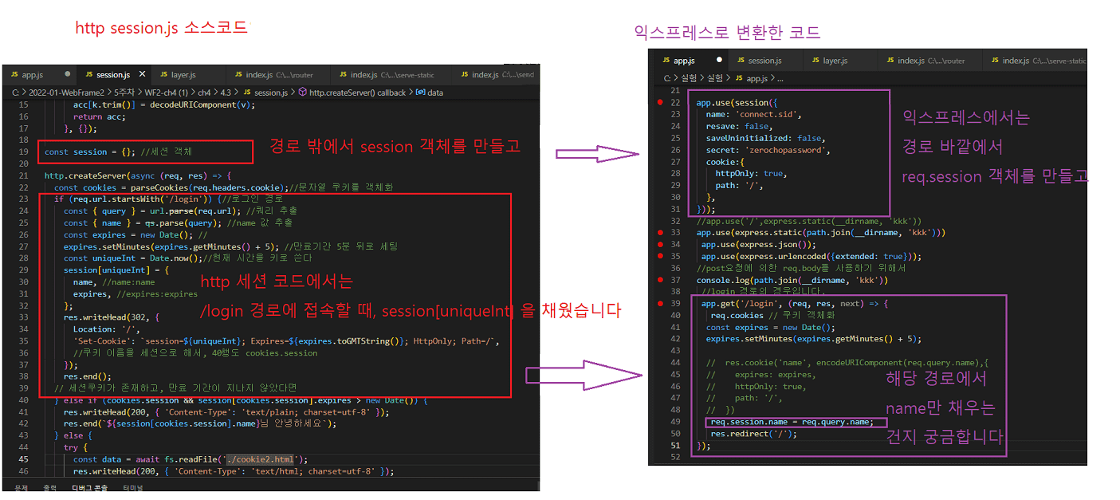The height and width of the screenshot is (500, 1120).
Task: Click ch4 breadcrumb folder
Action: pyautogui.click(x=203, y=93)
